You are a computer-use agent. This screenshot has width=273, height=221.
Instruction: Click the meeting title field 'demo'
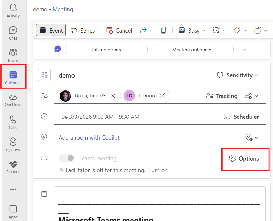coord(128,75)
